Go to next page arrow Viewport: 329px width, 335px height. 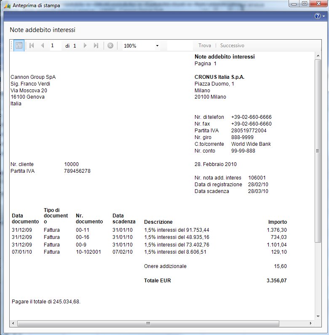[85, 46]
